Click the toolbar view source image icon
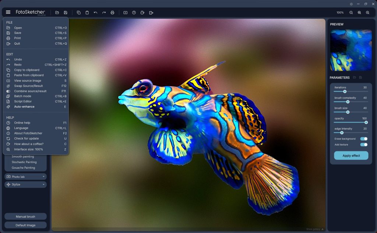This screenshot has height=233, width=377. point(126,13)
